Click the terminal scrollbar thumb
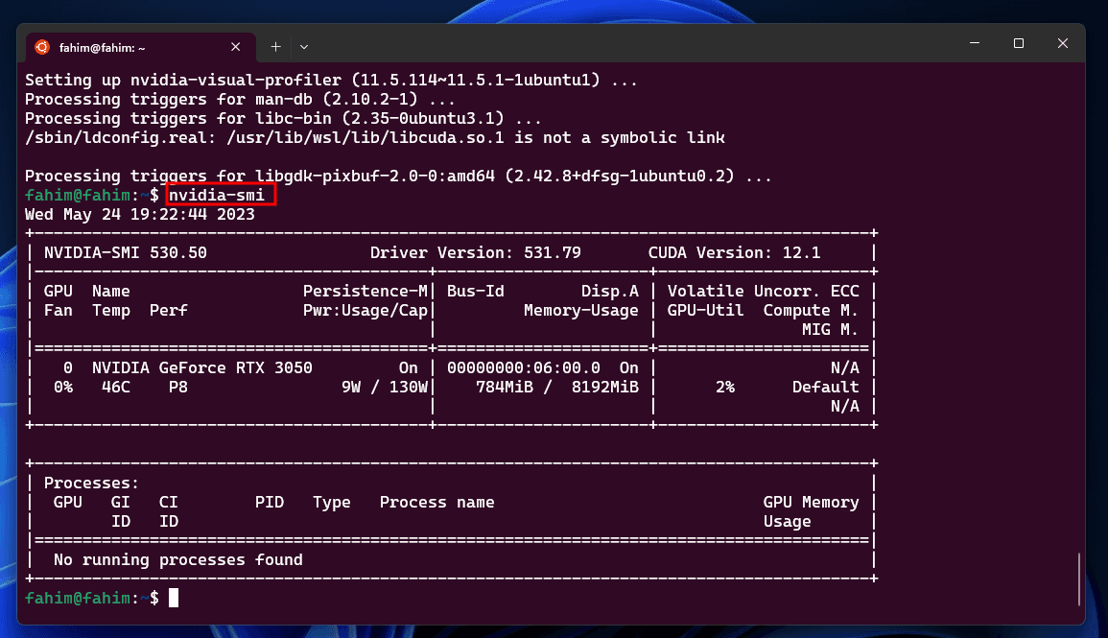The image size is (1108, 638). pos(1079,579)
